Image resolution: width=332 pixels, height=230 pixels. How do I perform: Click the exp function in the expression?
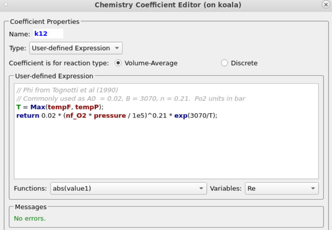coord(181,116)
